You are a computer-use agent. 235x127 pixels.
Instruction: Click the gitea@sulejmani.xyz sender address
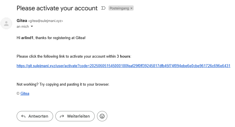(x=45, y=21)
